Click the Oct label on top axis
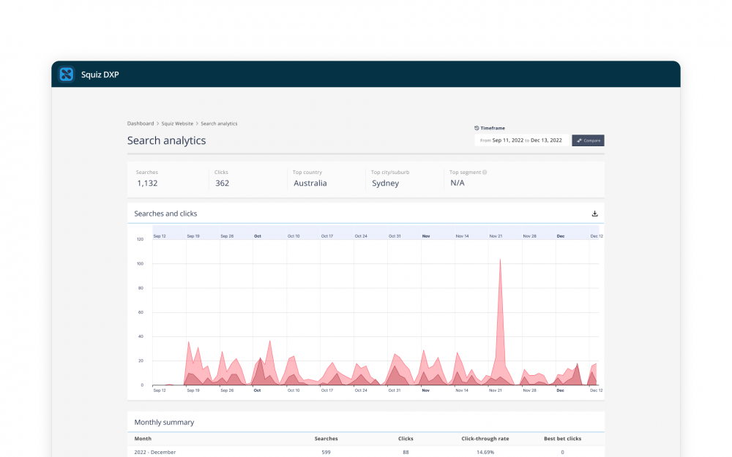The image size is (732, 457). 257,236
